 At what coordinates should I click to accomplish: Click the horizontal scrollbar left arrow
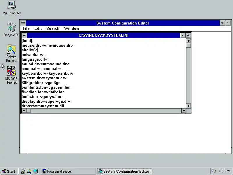(x=24, y=111)
